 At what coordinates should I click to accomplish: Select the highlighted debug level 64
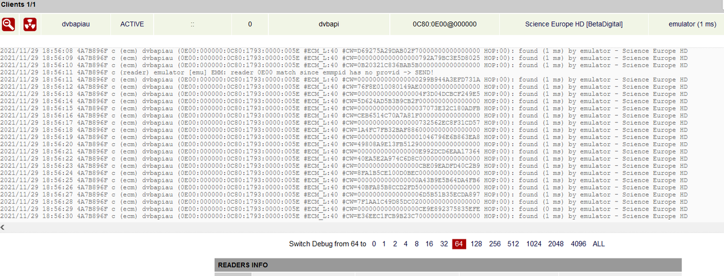pyautogui.click(x=459, y=244)
